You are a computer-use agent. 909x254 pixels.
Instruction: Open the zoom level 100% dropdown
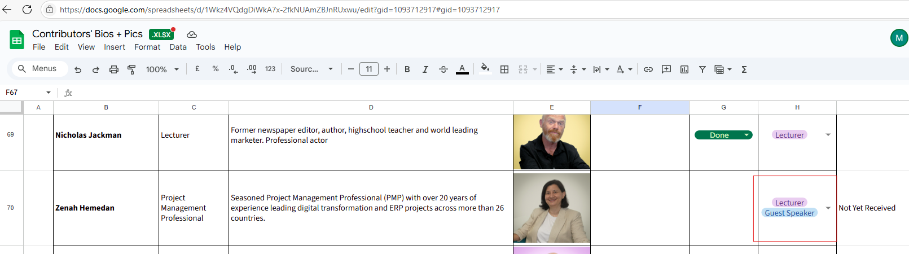pos(162,69)
